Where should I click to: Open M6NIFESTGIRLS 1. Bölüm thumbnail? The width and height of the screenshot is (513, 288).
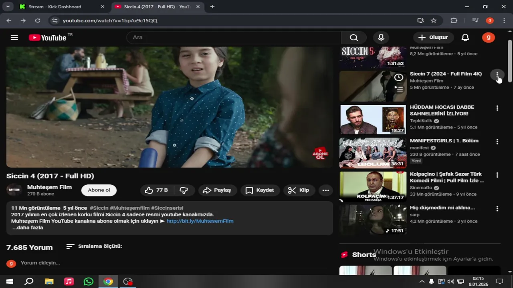pyautogui.click(x=373, y=153)
